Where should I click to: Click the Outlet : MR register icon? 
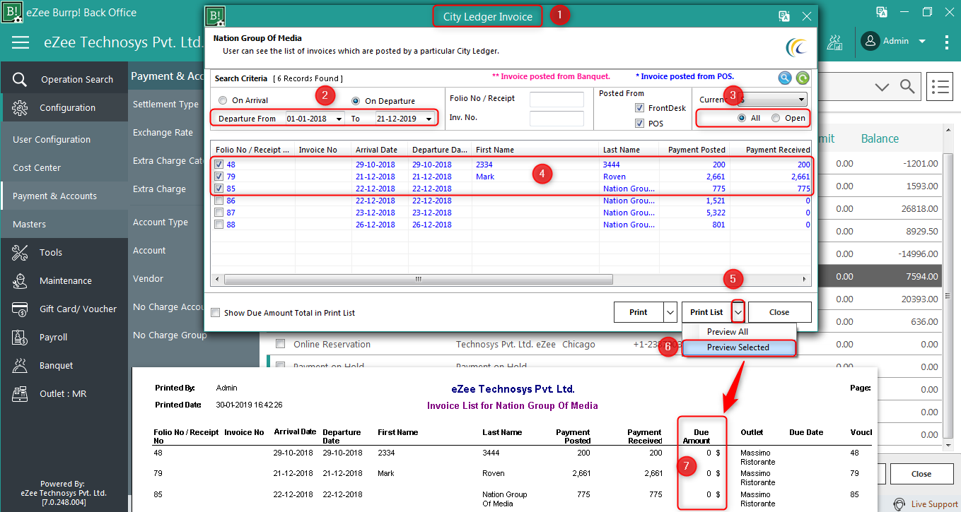pyautogui.click(x=20, y=393)
